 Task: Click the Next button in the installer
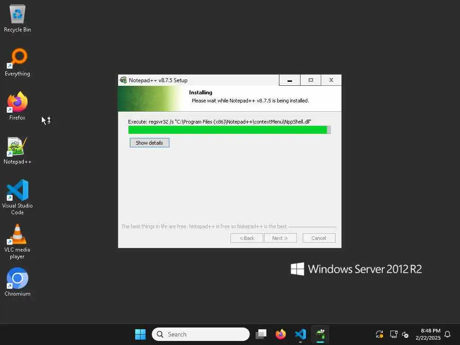[x=280, y=238]
